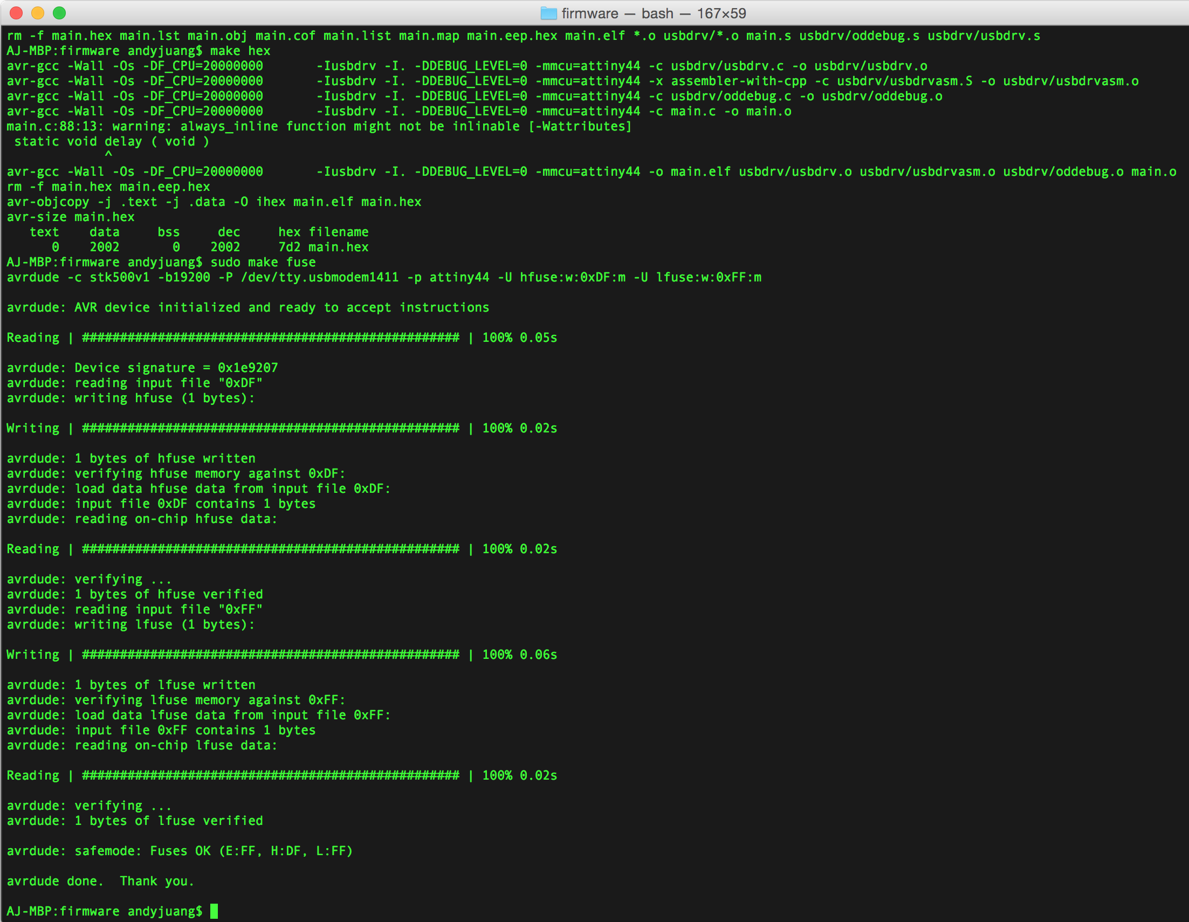1189x922 pixels.
Task: Click the green zoom window button
Action: pyautogui.click(x=59, y=13)
